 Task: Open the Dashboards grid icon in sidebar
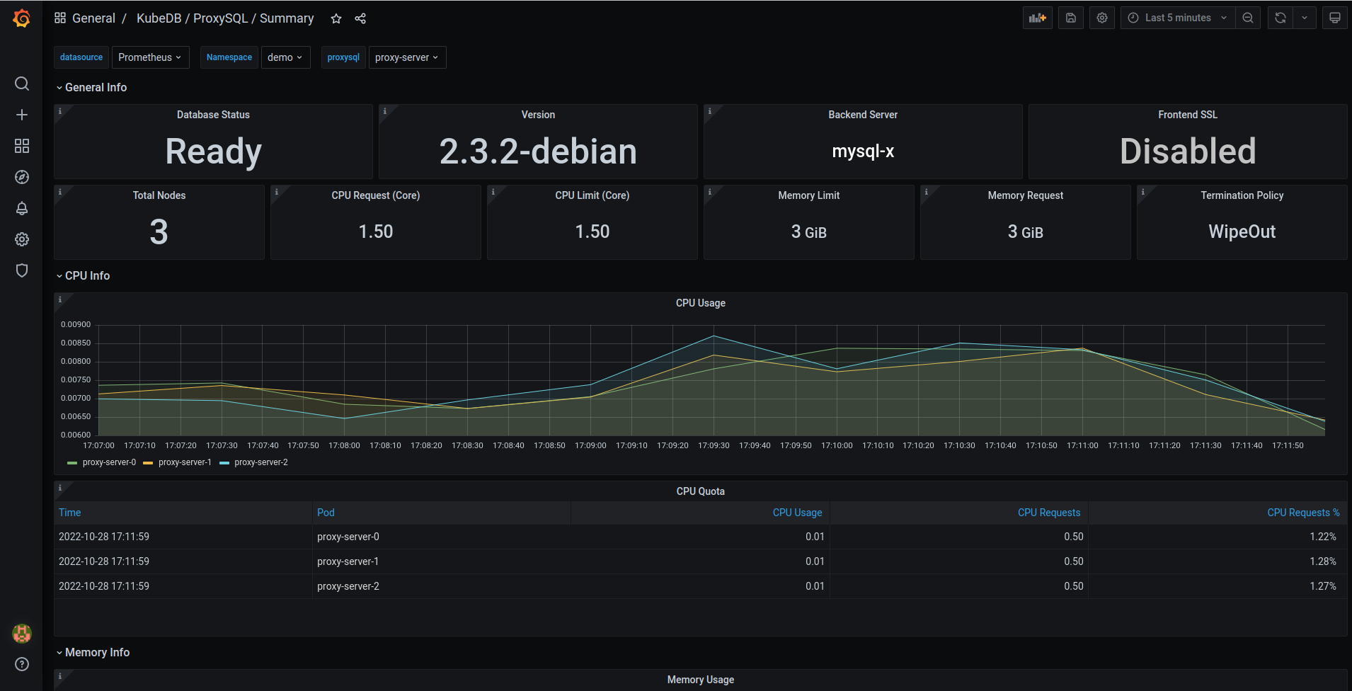click(22, 146)
